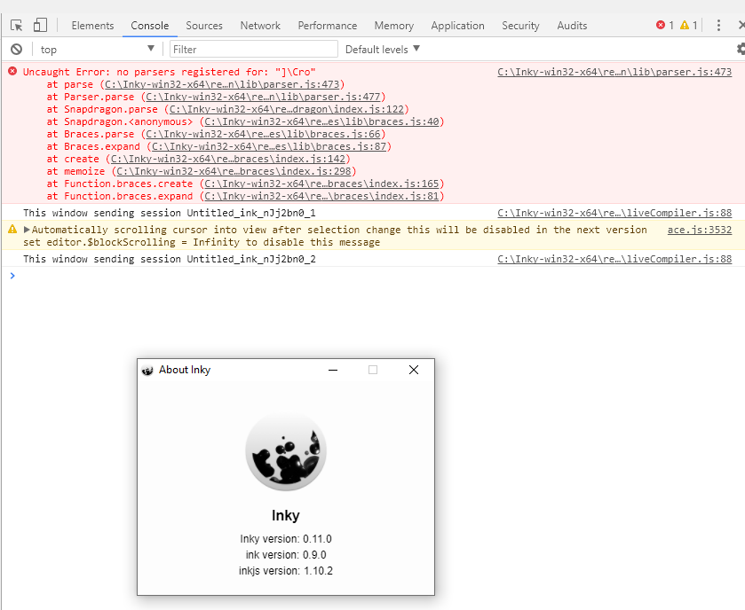Open the Memory panel tab
This screenshot has height=610, width=745.
pyautogui.click(x=393, y=25)
